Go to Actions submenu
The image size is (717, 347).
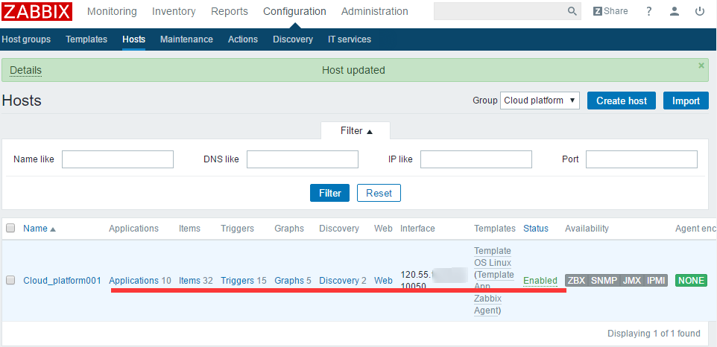point(243,39)
